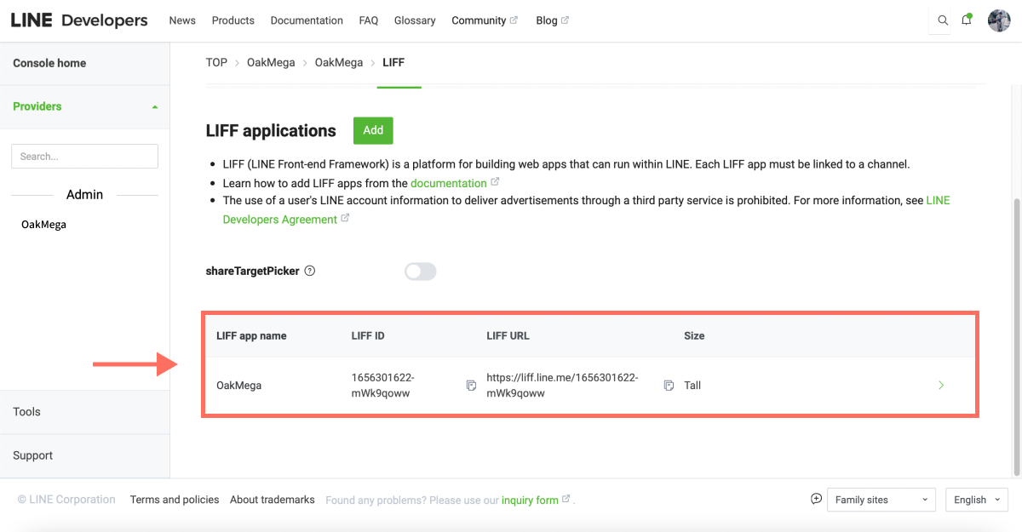This screenshot has width=1022, height=532.
Task: Click the Size column header
Action: point(694,336)
